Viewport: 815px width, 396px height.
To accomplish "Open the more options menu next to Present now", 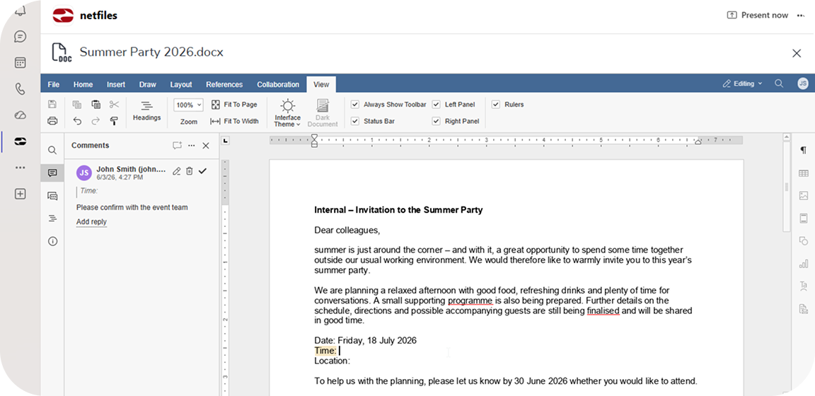I will pyautogui.click(x=800, y=16).
